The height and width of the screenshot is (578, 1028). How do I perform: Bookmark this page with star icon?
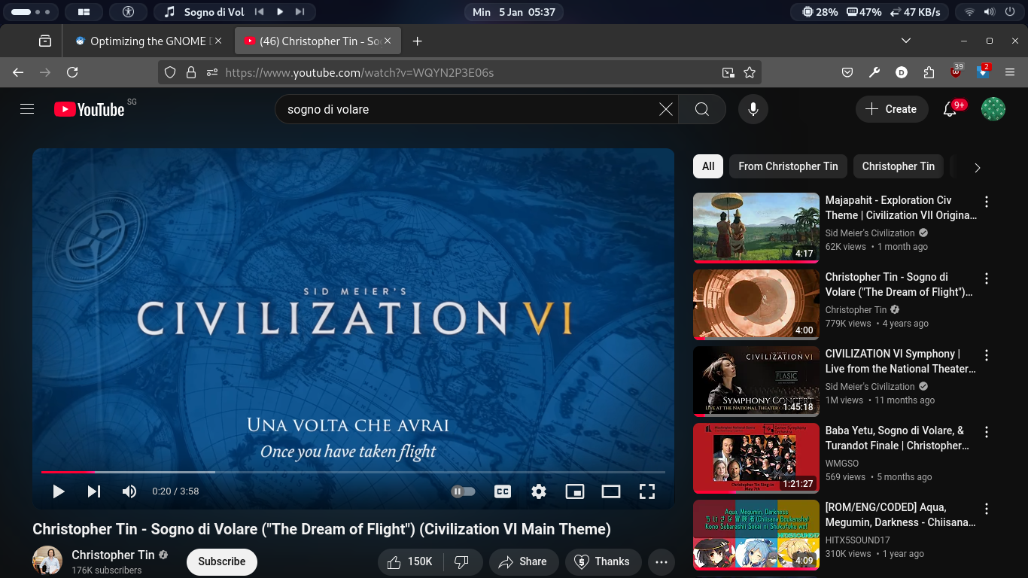(750, 72)
